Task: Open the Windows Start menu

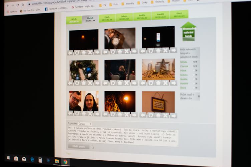Action: (x=8, y=158)
